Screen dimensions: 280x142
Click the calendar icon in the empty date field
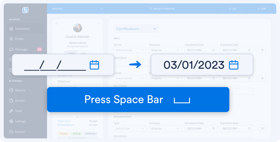tap(94, 65)
